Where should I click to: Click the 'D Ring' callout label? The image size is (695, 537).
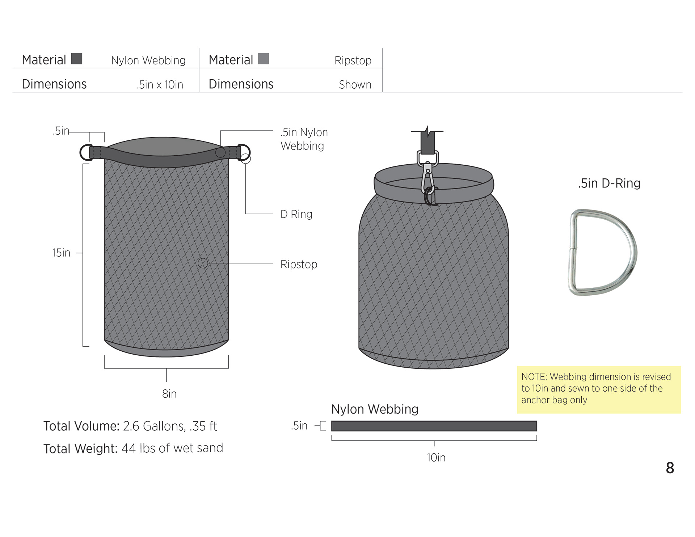click(x=296, y=214)
